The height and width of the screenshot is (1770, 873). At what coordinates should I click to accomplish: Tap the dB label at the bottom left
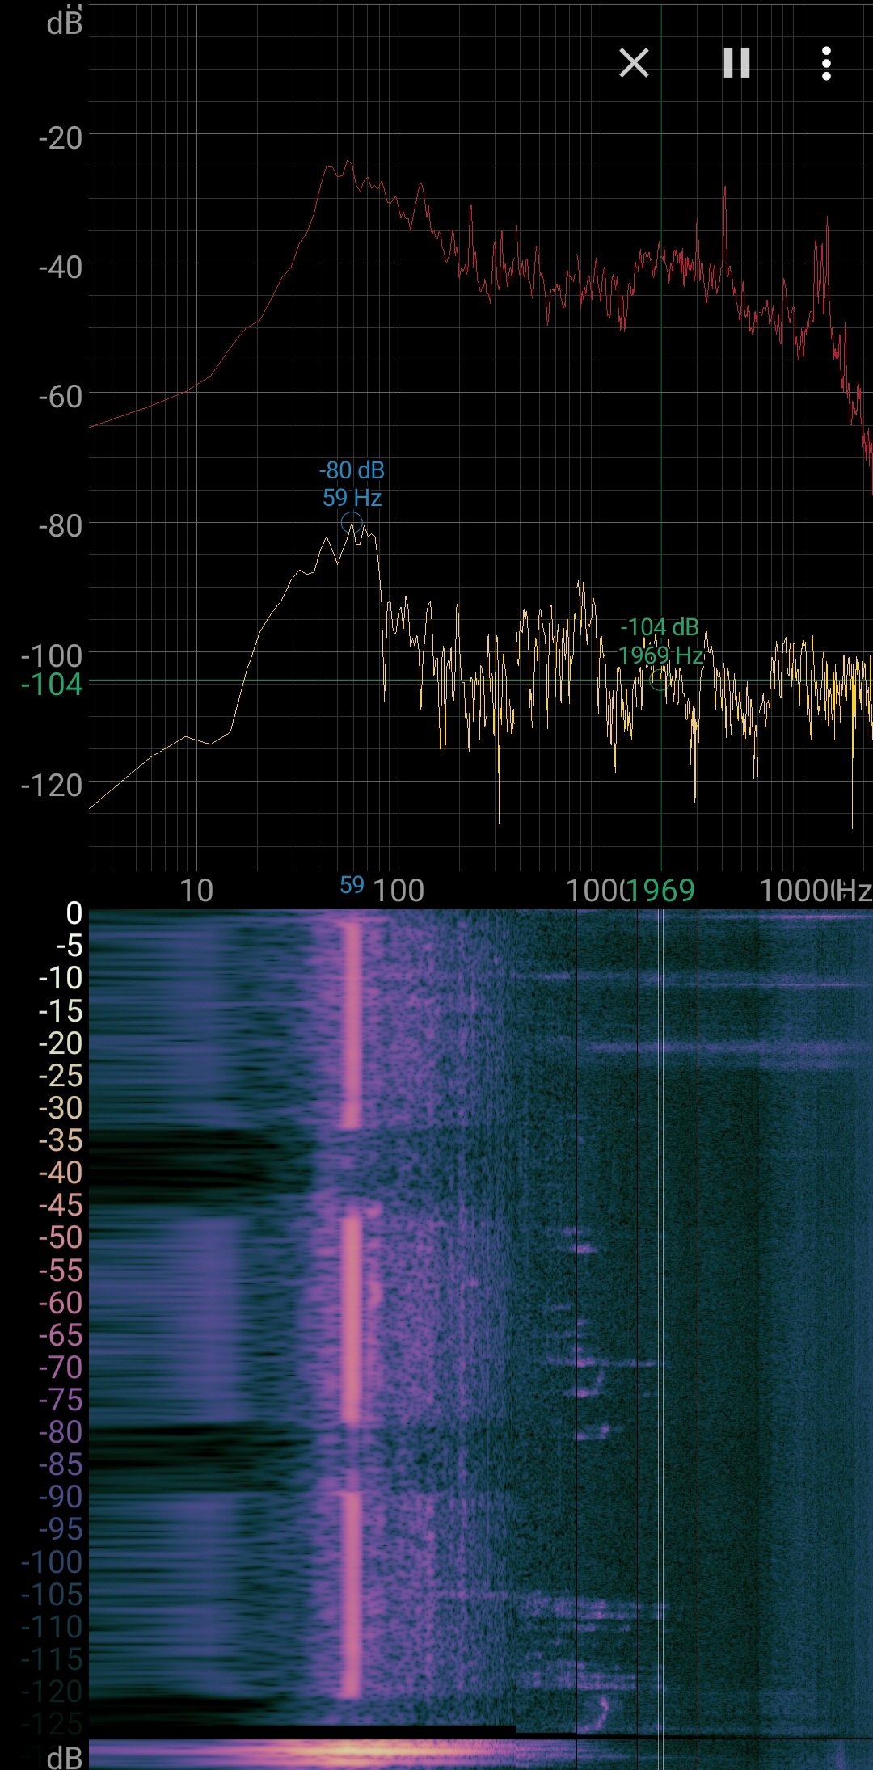pyautogui.click(x=65, y=1757)
